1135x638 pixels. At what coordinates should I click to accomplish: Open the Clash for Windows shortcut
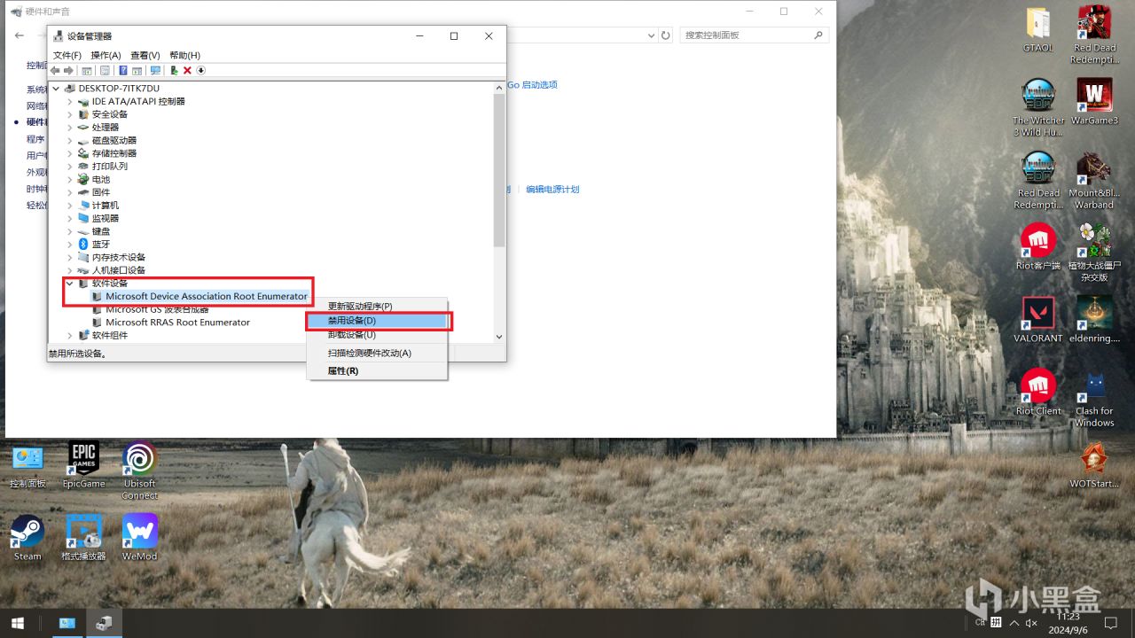pos(1094,399)
